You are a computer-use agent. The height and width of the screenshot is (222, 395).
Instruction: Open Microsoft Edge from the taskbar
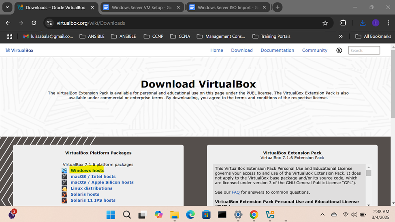190,215
